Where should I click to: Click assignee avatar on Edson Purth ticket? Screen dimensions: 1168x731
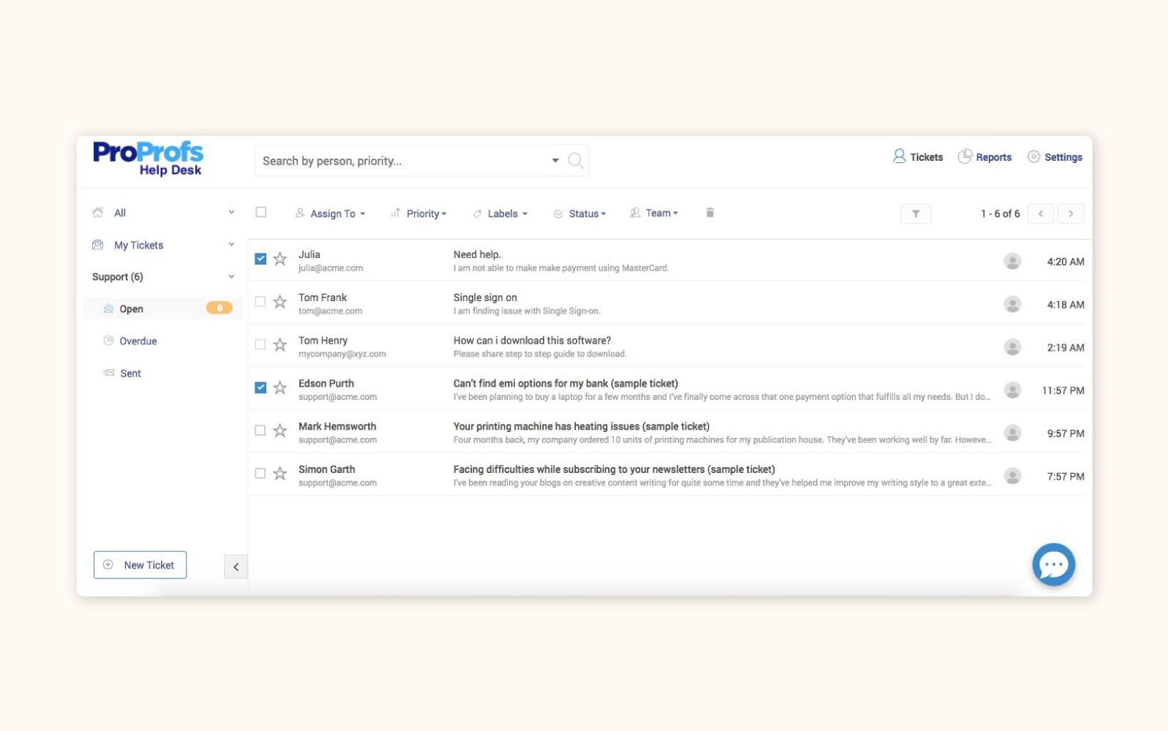pos(1012,390)
